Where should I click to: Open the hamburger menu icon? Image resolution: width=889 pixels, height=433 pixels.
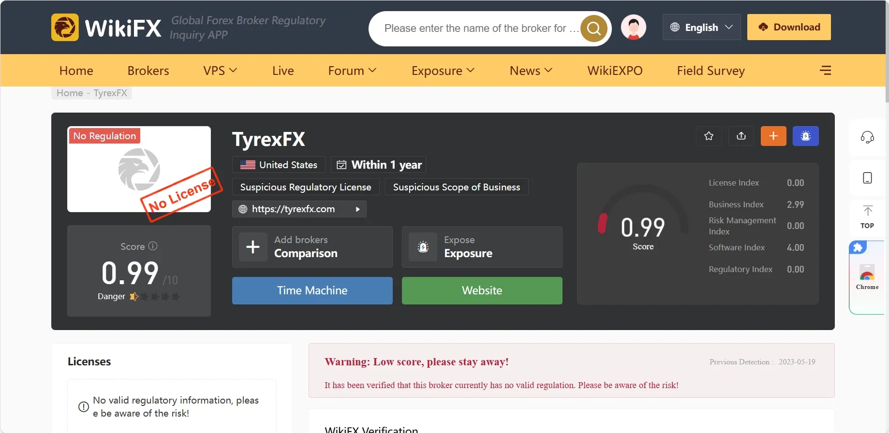826,71
